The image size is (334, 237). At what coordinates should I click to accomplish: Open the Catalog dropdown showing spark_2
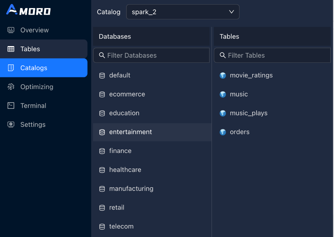[x=182, y=12]
